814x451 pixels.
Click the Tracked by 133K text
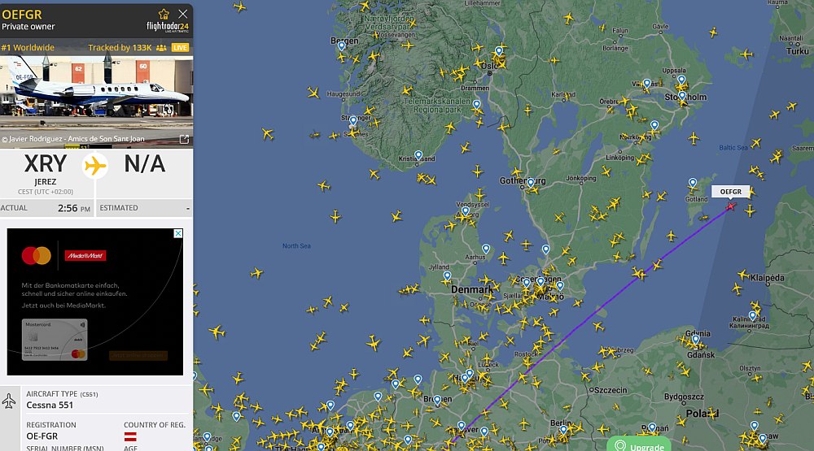tap(120, 48)
